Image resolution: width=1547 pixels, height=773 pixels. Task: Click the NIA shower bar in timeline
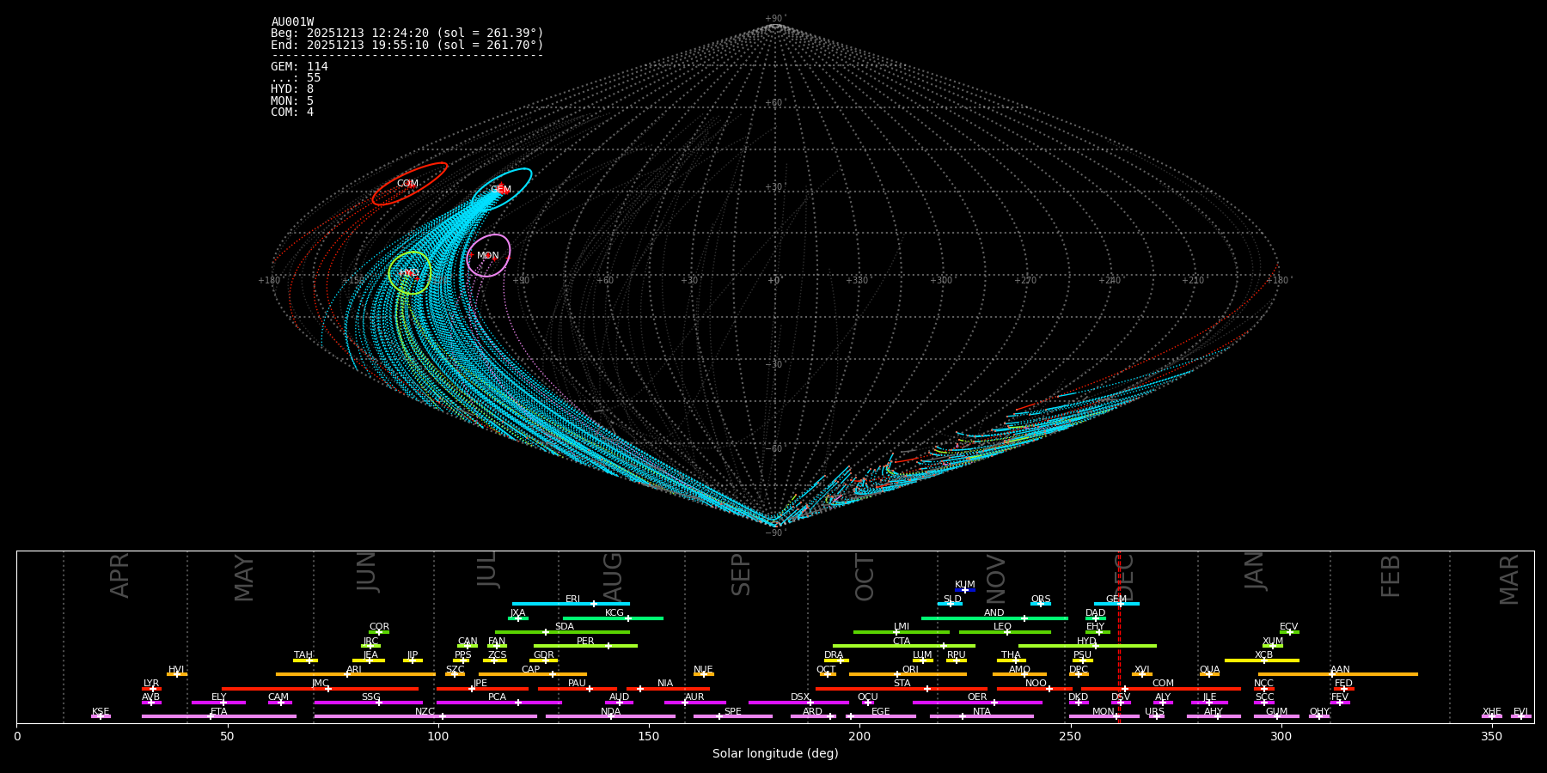pyautogui.click(x=668, y=689)
